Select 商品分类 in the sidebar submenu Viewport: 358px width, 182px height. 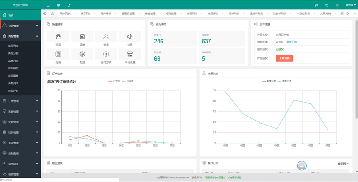(x=13, y=53)
